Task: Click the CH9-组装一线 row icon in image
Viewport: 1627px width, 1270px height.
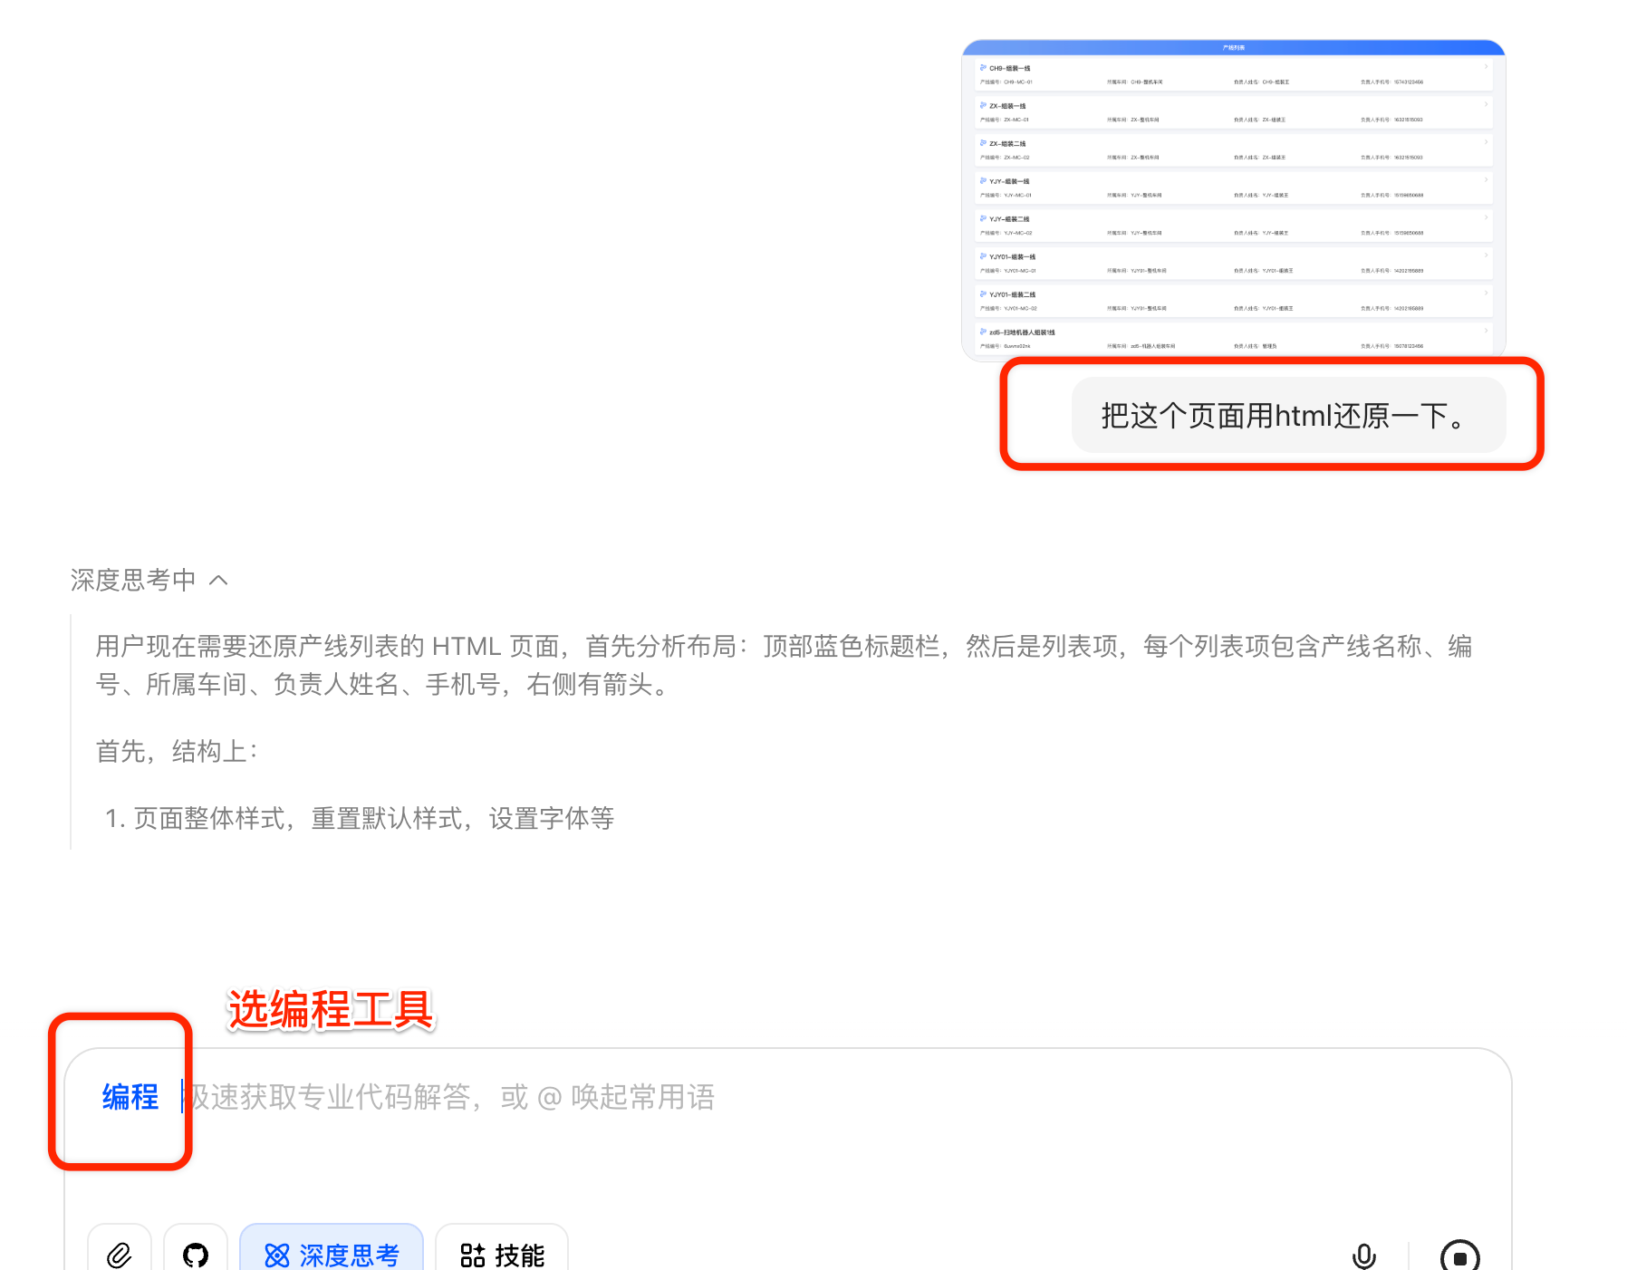Action: click(983, 68)
